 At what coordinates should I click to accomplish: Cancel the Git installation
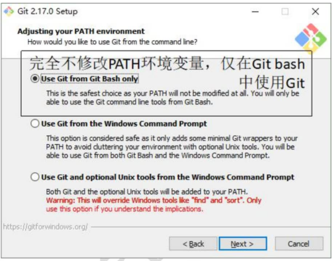(299, 244)
